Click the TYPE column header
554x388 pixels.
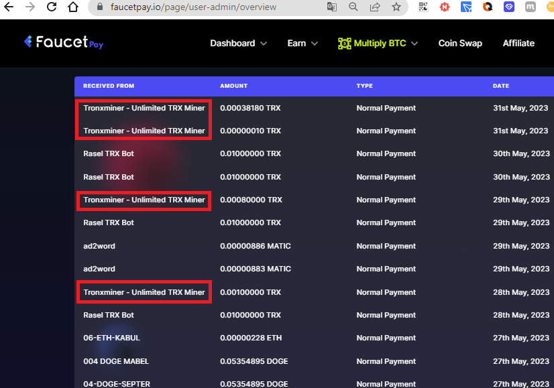pos(364,86)
